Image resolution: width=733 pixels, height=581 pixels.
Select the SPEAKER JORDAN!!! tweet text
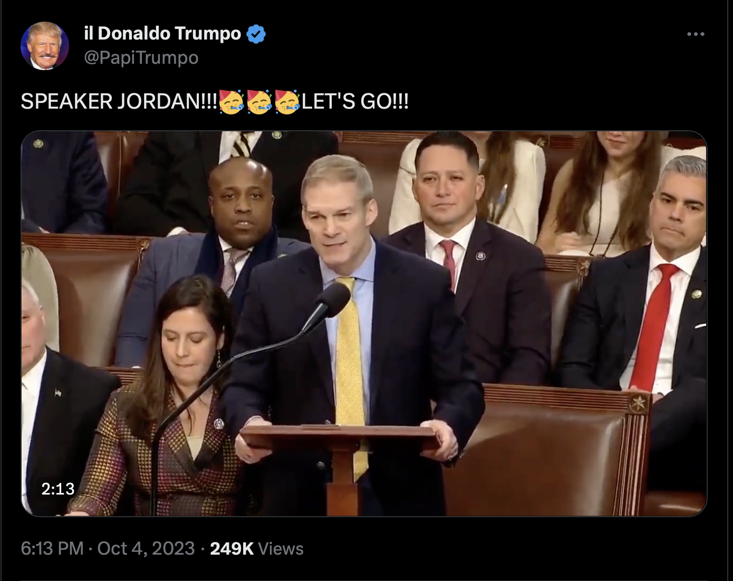(119, 101)
